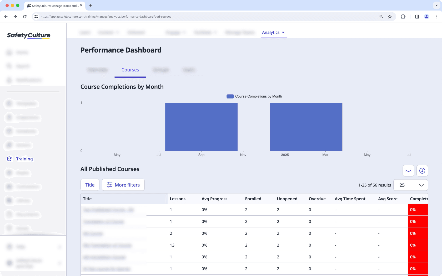
Task: Open the More filters panel
Action: pos(123,185)
